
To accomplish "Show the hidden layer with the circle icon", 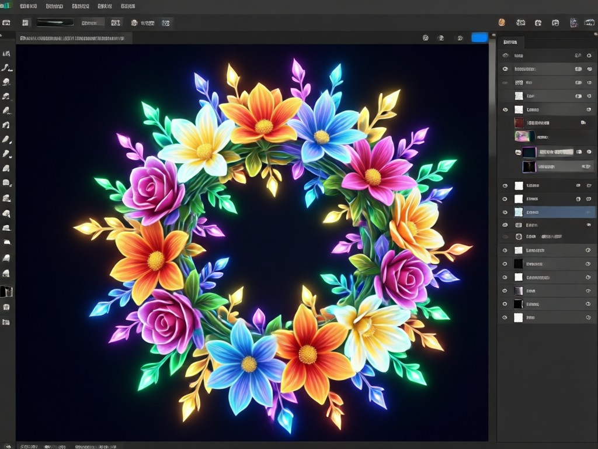I will 505,237.
